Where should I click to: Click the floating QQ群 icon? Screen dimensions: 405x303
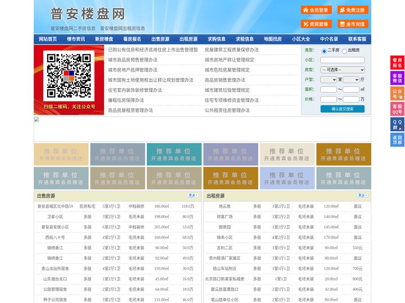pyautogui.click(x=397, y=125)
